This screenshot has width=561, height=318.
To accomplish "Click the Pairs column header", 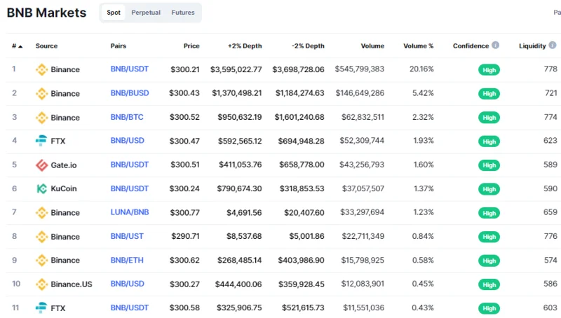I will pyautogui.click(x=119, y=46).
